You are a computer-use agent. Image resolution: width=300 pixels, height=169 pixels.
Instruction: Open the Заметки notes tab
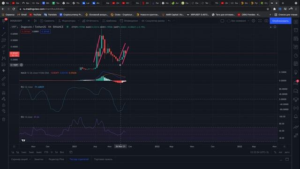pos(39,159)
